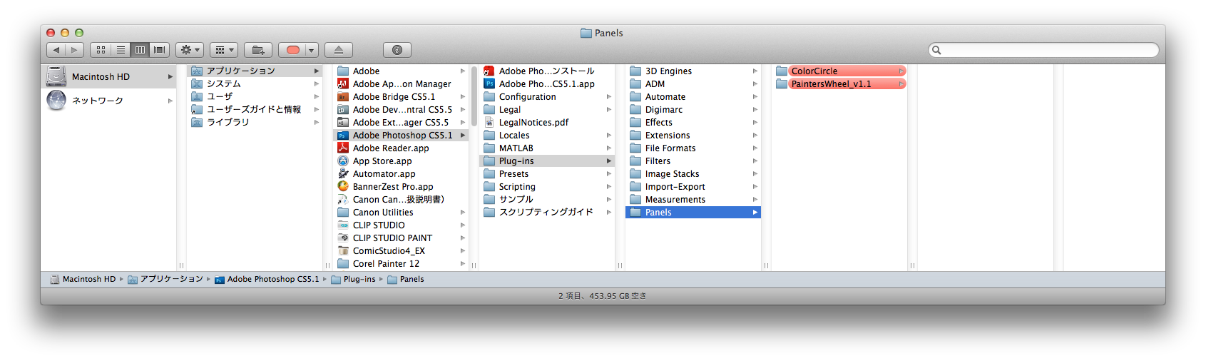Select the ComicStudio4_EX folder icon
Viewport: 1206px width, 361px height.
pyautogui.click(x=343, y=250)
